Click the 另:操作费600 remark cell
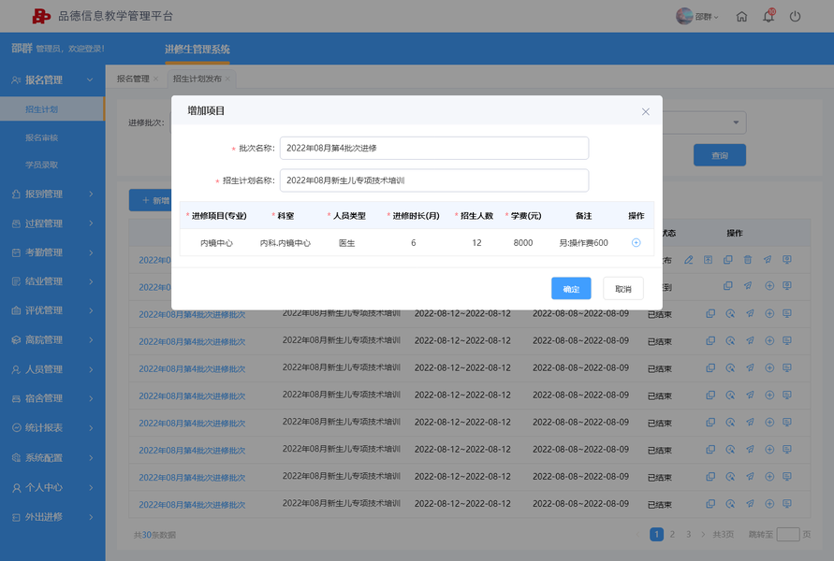The height and width of the screenshot is (561, 834). point(583,243)
